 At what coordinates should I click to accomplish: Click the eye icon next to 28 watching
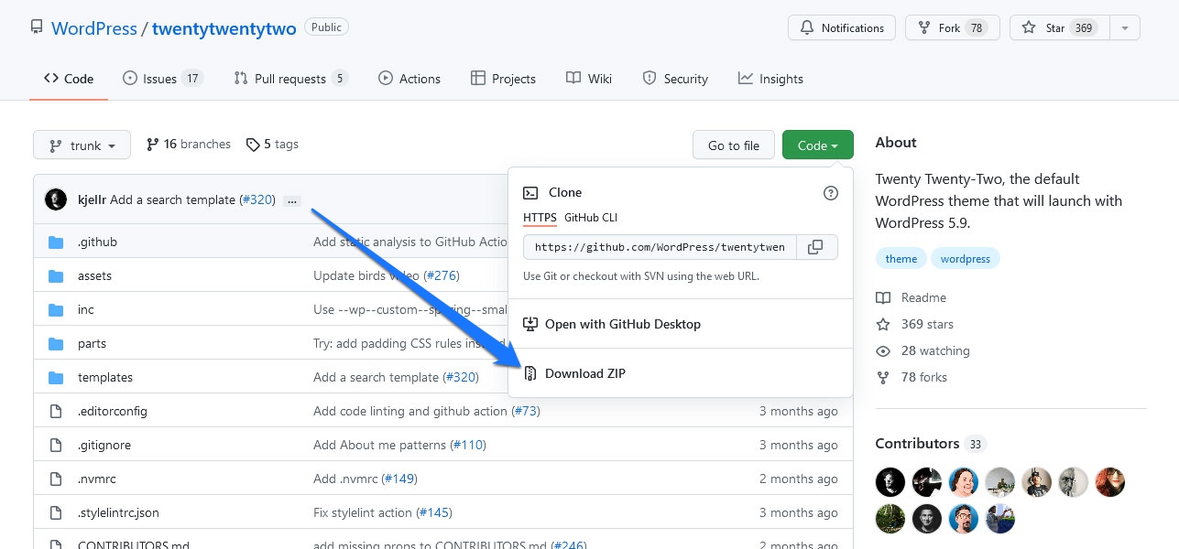(x=883, y=351)
